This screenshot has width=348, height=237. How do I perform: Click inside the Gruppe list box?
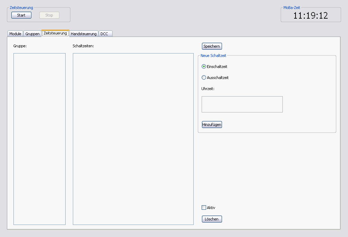pyautogui.click(x=39, y=139)
